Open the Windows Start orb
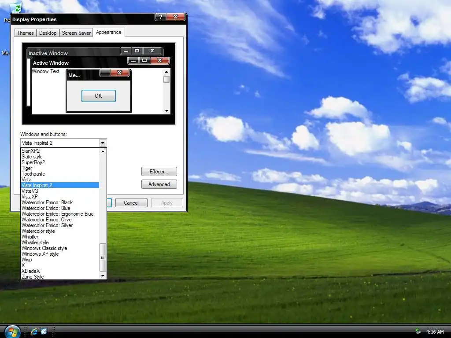The image size is (451, 338). (12, 332)
